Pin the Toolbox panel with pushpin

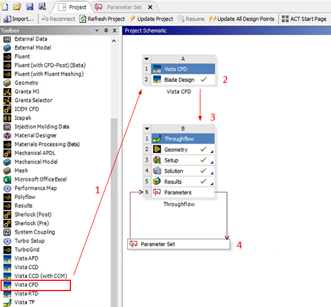(106, 31)
